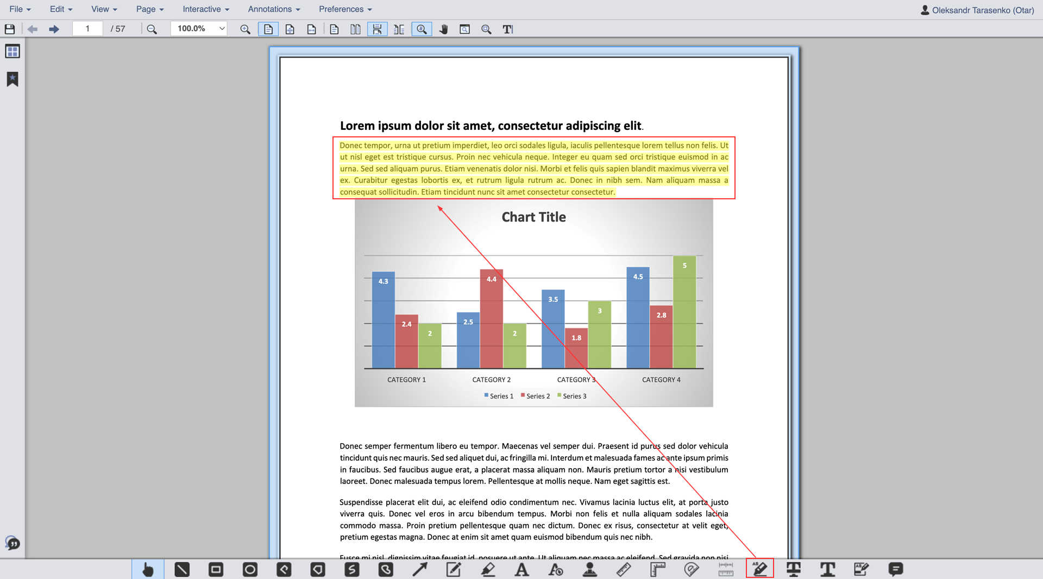Expand the Preferences menu
This screenshot has width=1043, height=579.
(345, 9)
